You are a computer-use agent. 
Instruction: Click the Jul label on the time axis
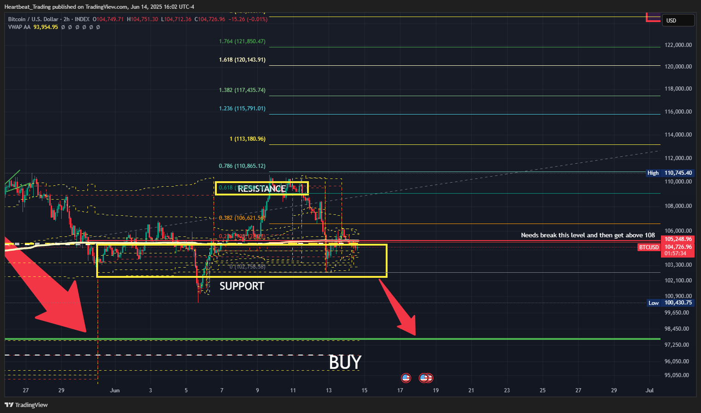click(x=649, y=390)
